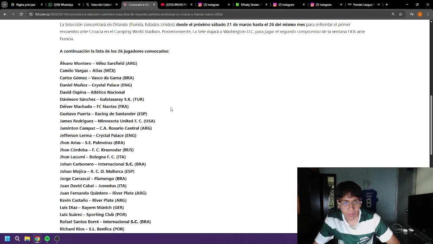This screenshot has height=244, width=433.
Task: Click the WhatsApp favicon on its tab
Action: pos(50,5)
